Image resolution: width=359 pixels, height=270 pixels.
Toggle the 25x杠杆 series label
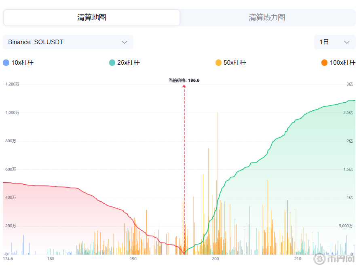pos(129,63)
